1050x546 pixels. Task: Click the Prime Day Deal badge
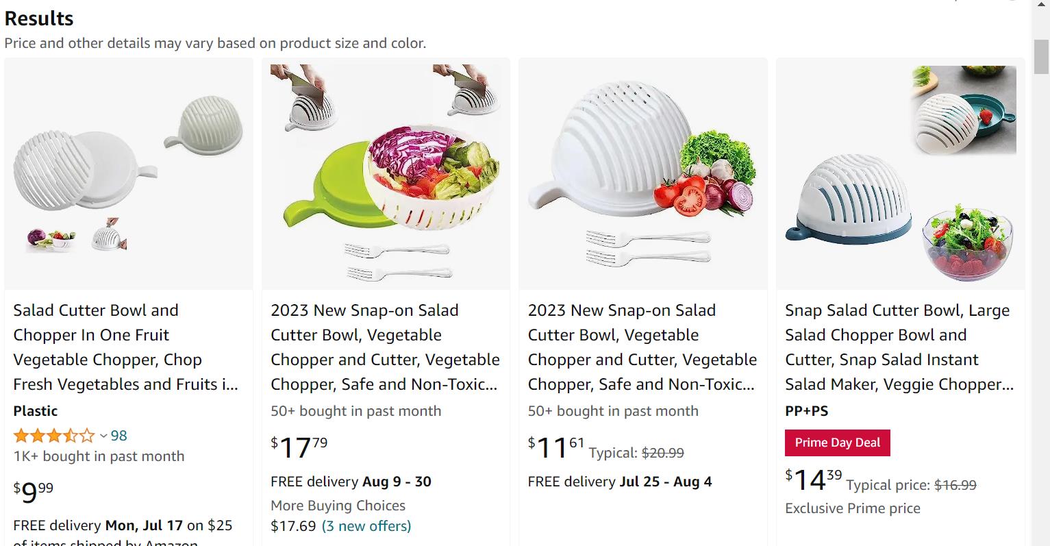point(838,443)
